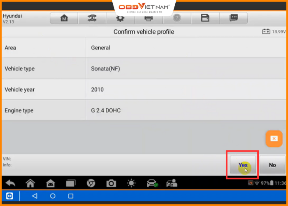This screenshot has height=206, width=288.
Task: Open the camera screenshot icon
Action: point(111,183)
